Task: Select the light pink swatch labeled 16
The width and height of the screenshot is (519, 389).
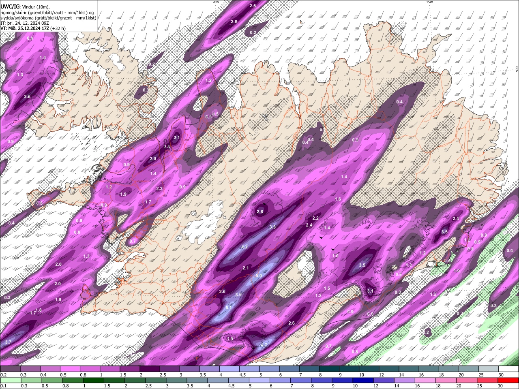Action: click(x=425, y=380)
